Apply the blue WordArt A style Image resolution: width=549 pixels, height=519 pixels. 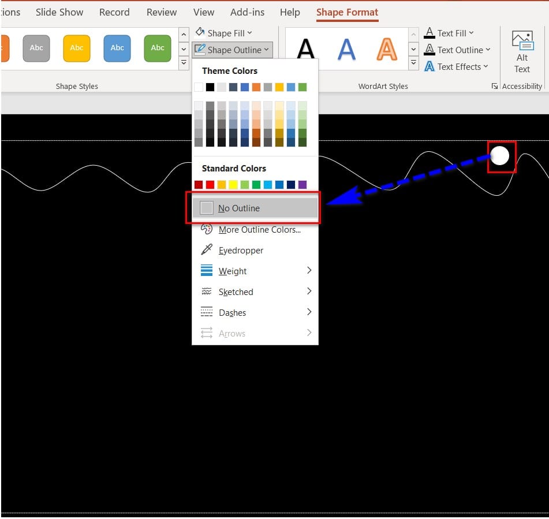pyautogui.click(x=346, y=49)
